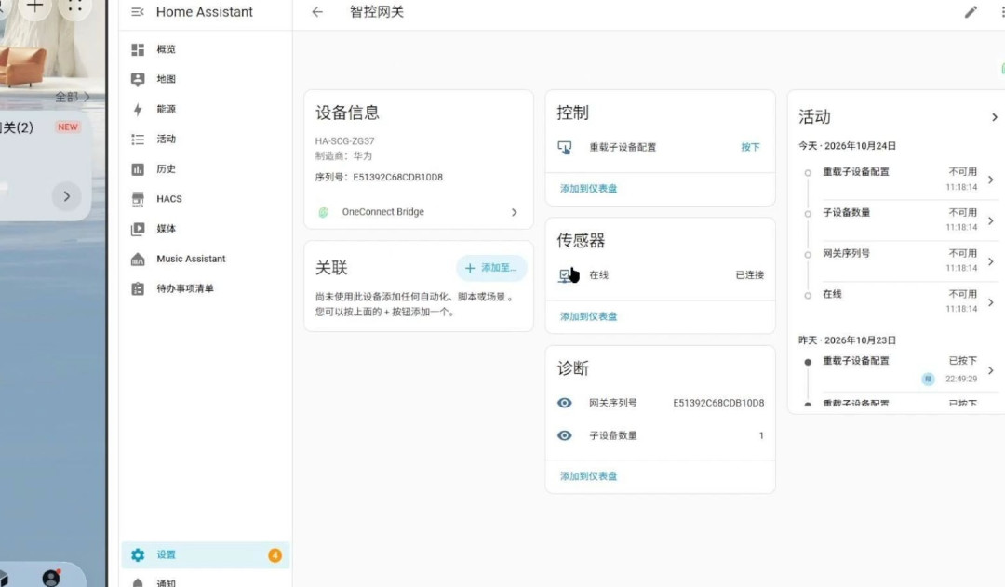Toggle visibility eye icon for 网关序列号
Viewport: 1005px width, 587px height.
pos(564,403)
